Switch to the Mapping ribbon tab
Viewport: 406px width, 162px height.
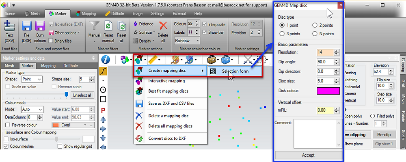(86, 13)
